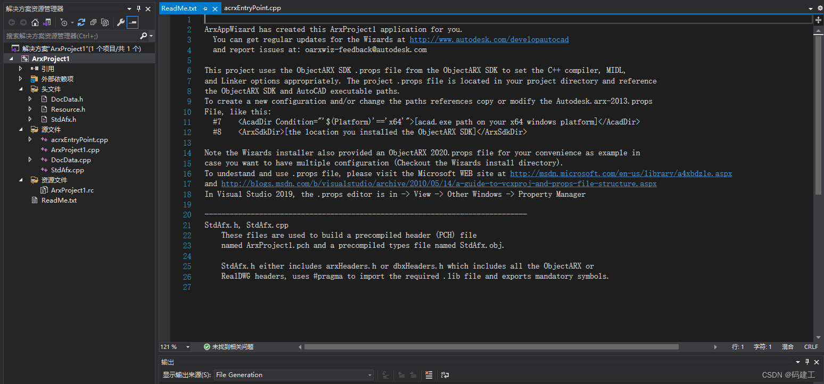Click the editor's horizontal scrollbar thumb

point(490,347)
